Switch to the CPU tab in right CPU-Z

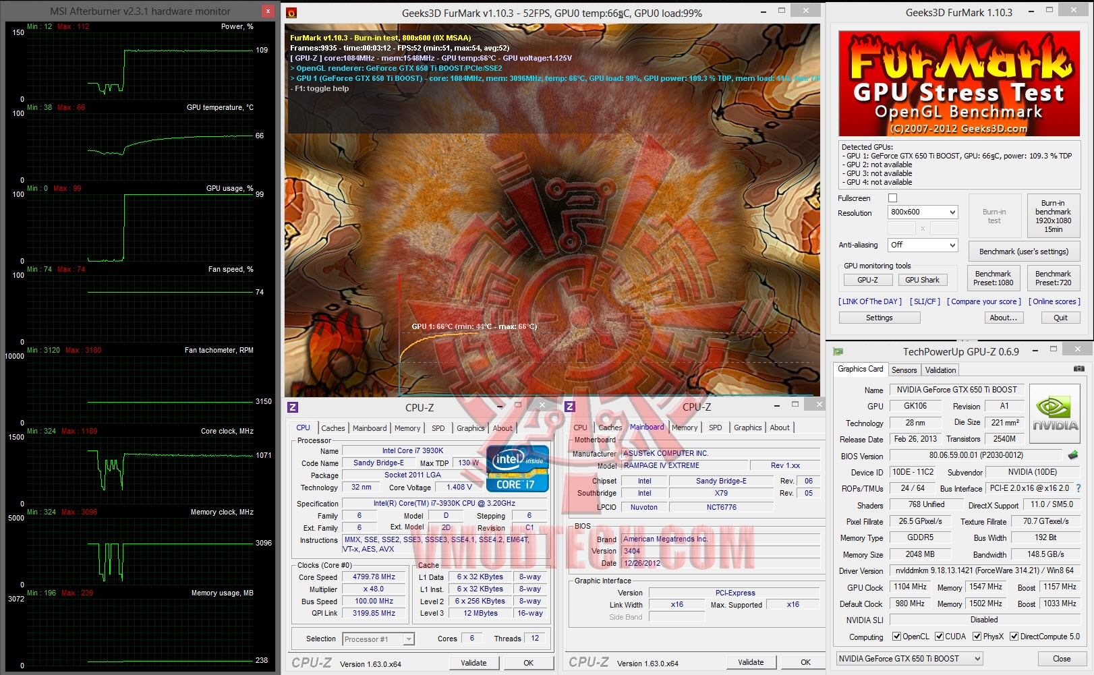(580, 428)
